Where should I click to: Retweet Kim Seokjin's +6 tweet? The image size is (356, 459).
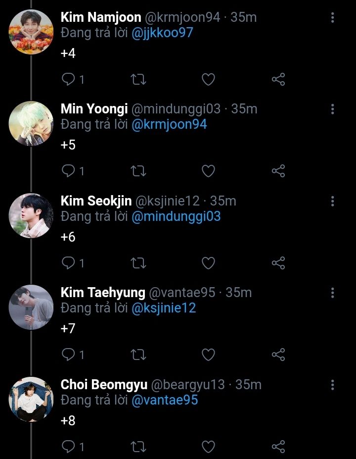click(x=138, y=263)
